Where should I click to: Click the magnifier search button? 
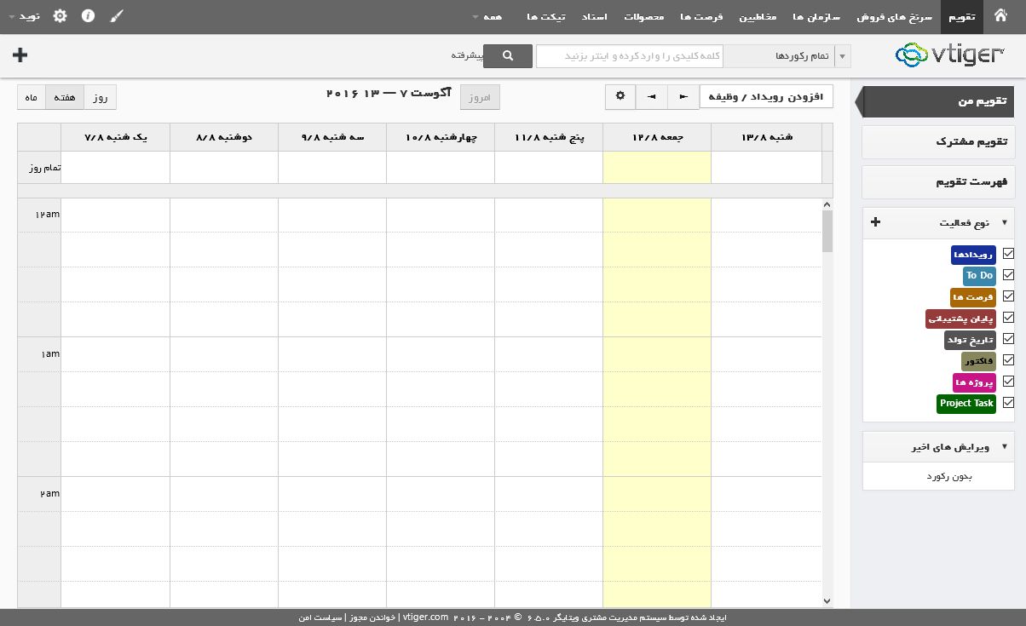coord(508,55)
